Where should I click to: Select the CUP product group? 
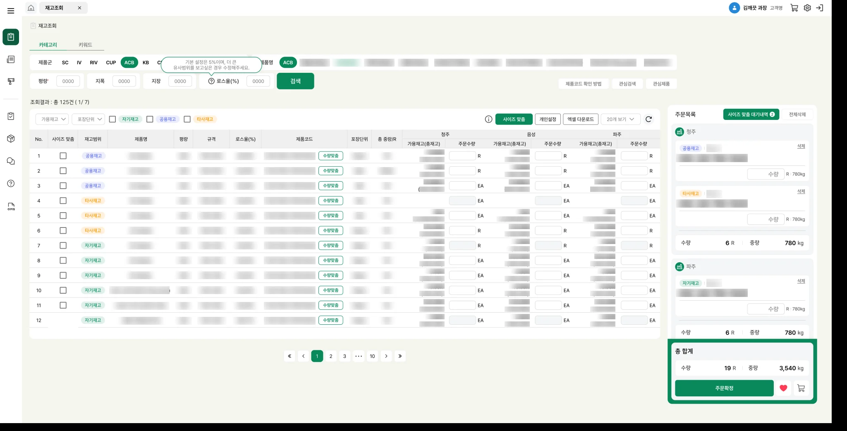tap(111, 62)
